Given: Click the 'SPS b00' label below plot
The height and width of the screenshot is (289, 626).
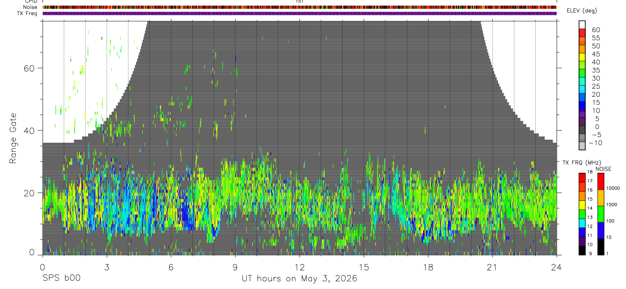Looking at the screenshot, I should coord(61,279).
